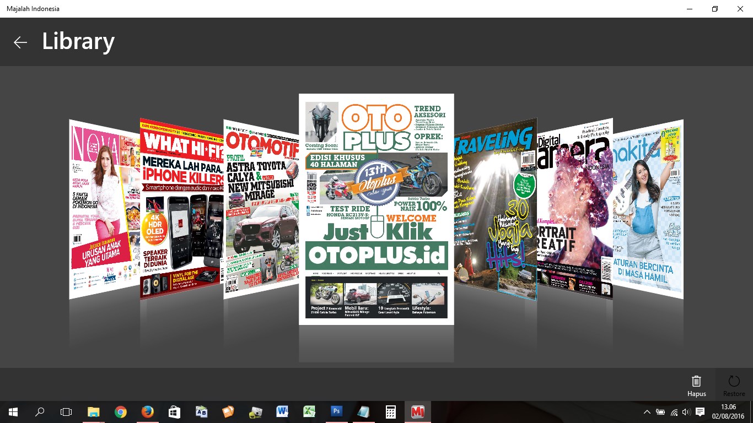Select the Otomotif magazine cover
The width and height of the screenshot is (753, 423).
point(261,208)
